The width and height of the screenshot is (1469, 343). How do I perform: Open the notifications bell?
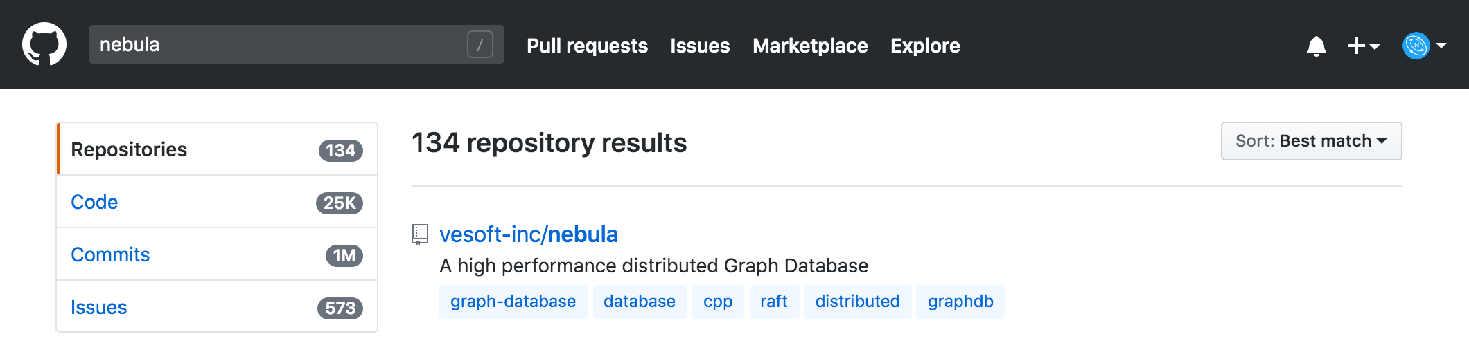pyautogui.click(x=1316, y=46)
